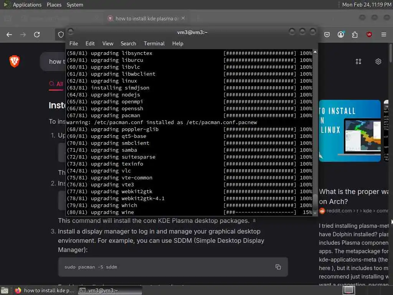Open the account profile icon in toolbar
Screen dimensions: 393x295
point(341,35)
